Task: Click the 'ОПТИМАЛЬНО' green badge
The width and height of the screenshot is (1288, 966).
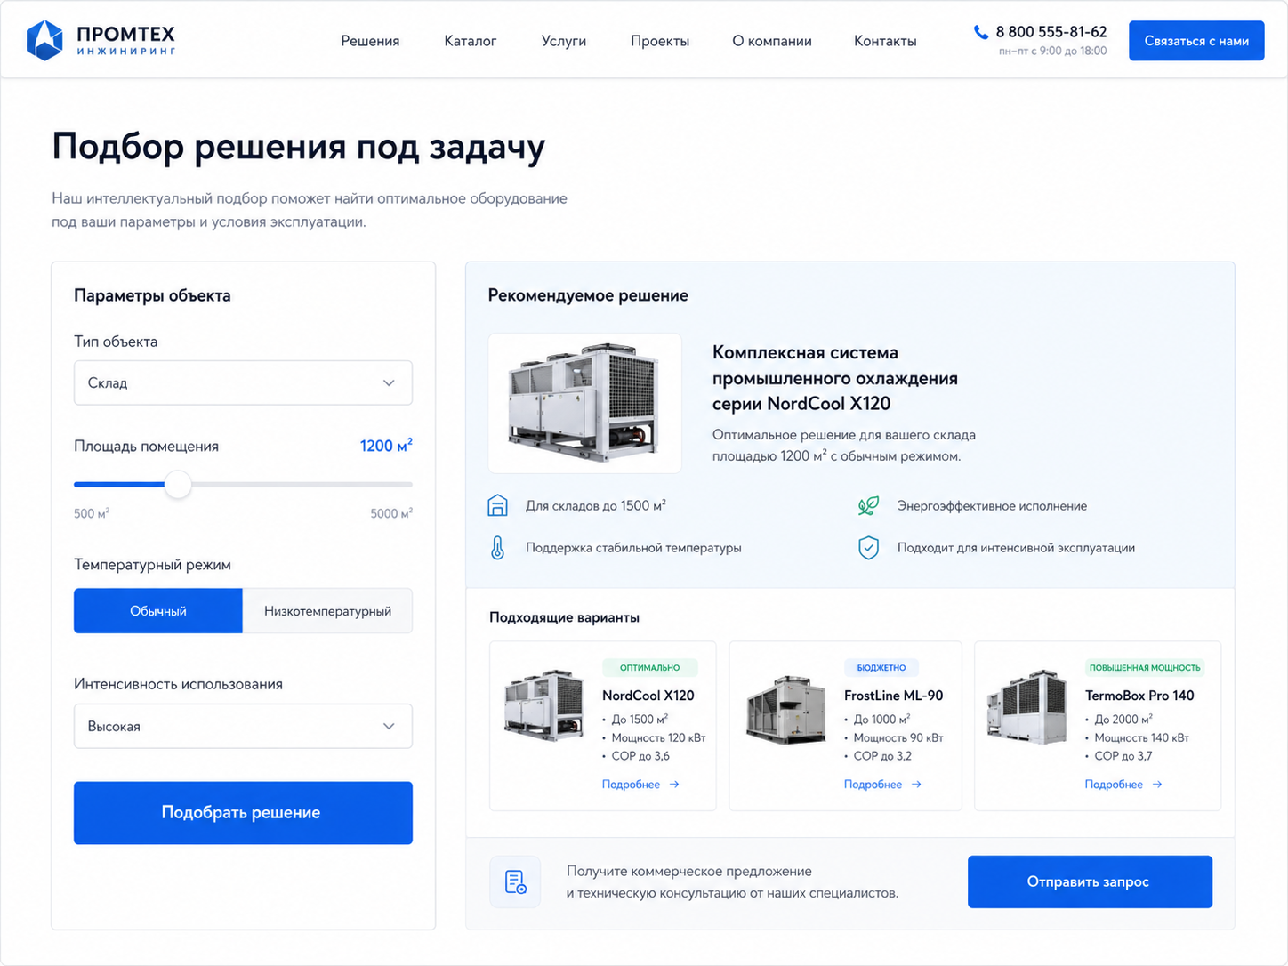Action: pyautogui.click(x=650, y=668)
